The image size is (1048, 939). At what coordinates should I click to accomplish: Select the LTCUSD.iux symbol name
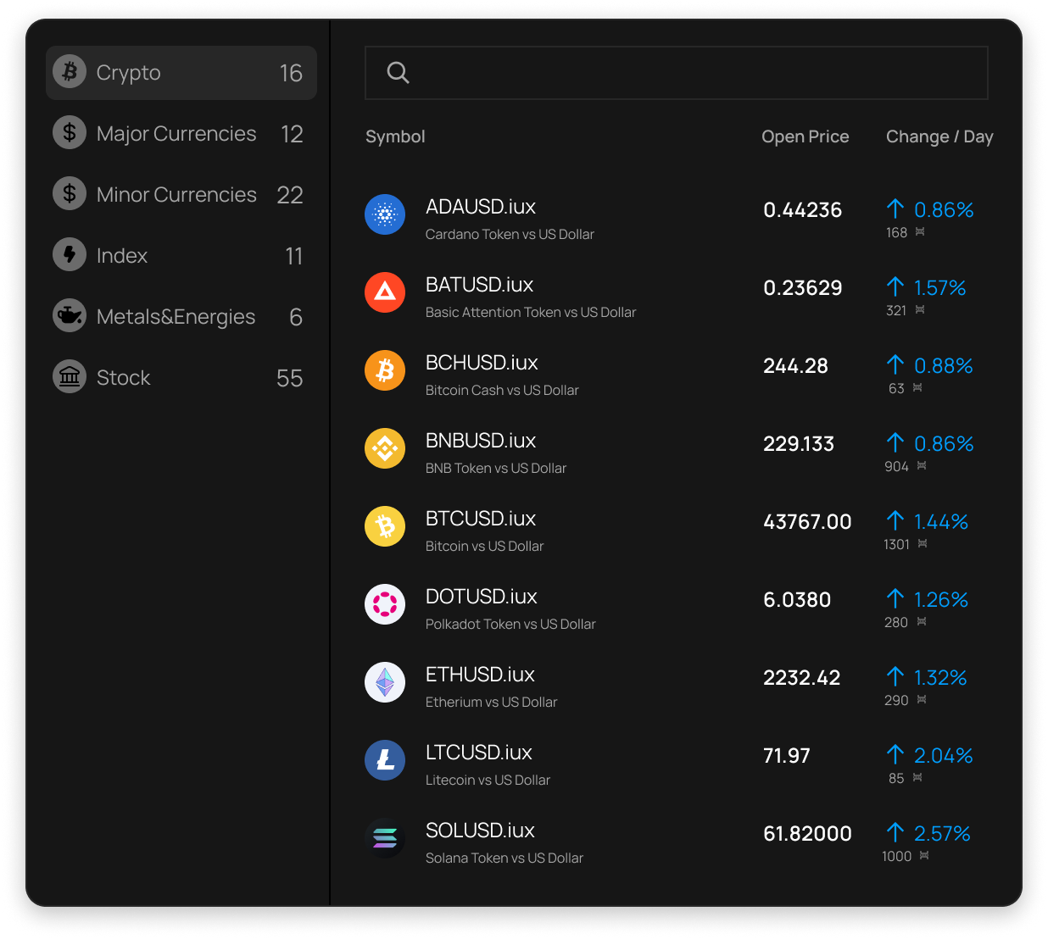[x=479, y=753]
